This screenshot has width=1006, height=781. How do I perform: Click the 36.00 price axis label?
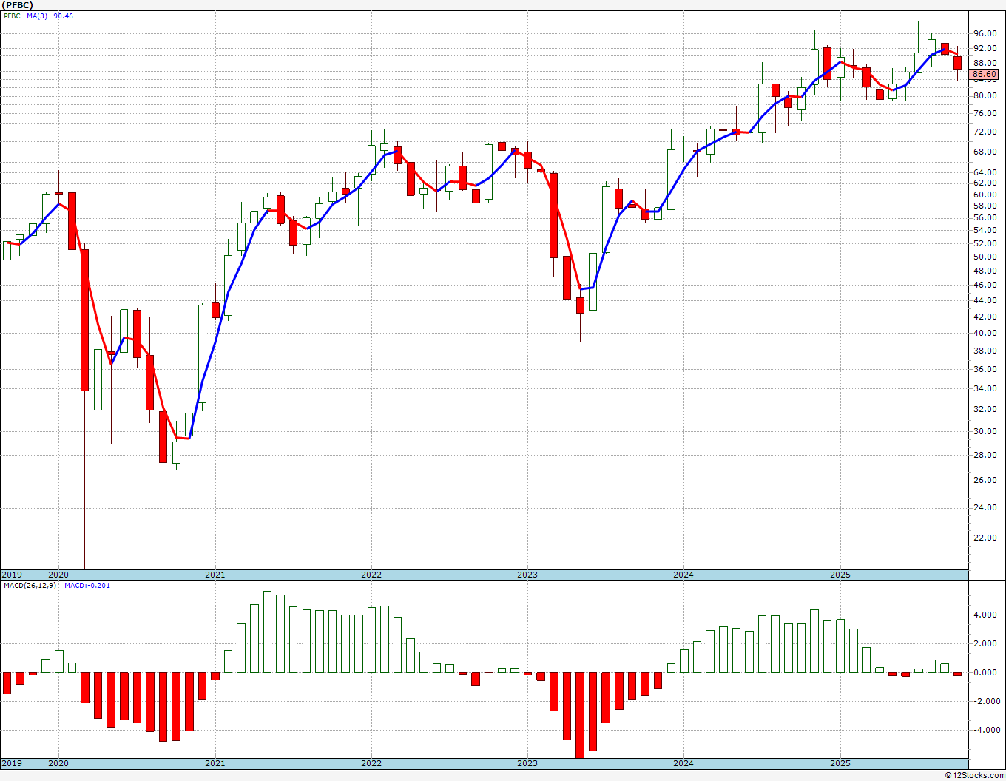[985, 369]
